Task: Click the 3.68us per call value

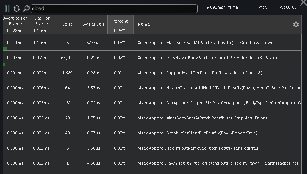Action: (x=94, y=148)
